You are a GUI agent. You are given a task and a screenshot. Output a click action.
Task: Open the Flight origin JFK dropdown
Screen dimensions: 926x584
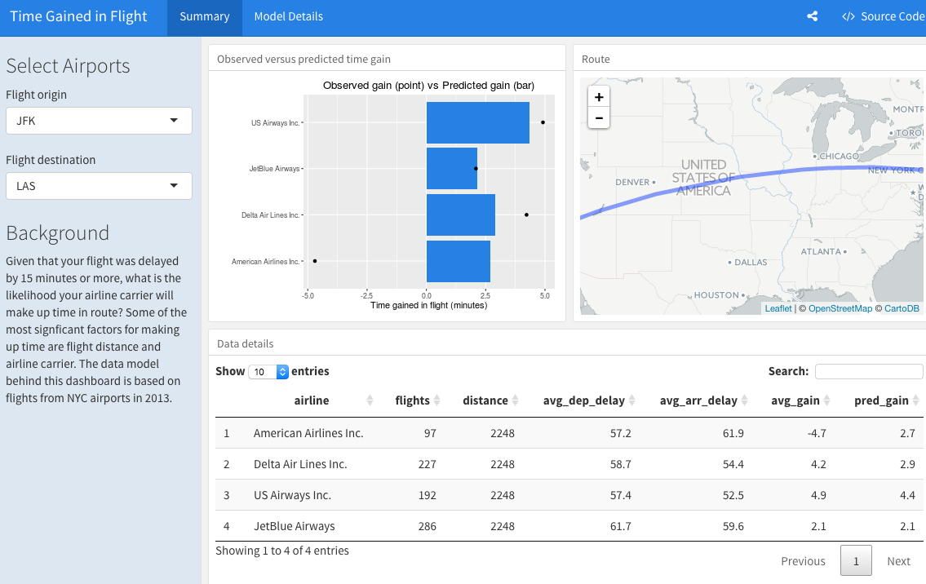[x=99, y=121]
